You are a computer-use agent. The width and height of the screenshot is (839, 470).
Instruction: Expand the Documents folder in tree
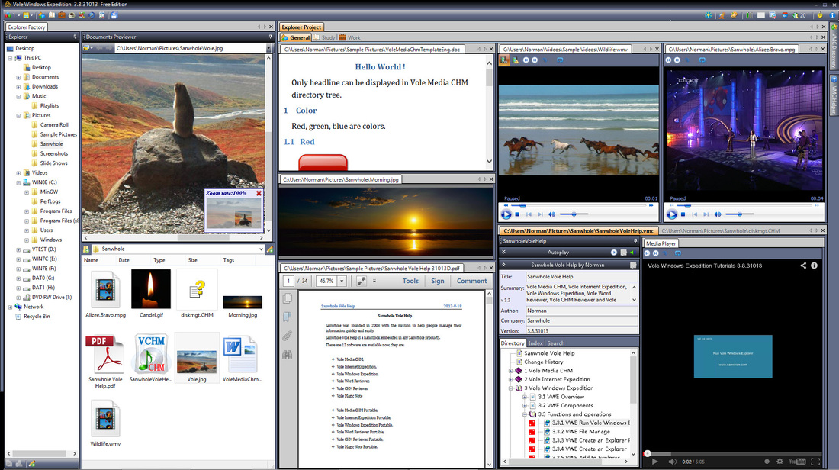click(x=18, y=77)
